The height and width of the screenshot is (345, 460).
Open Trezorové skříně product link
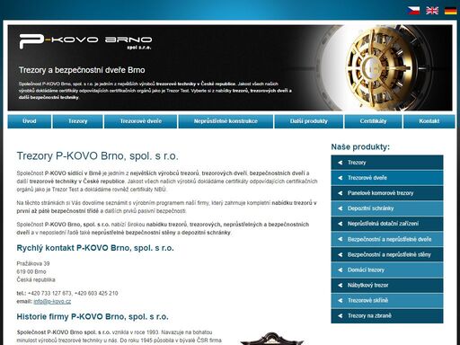pos(387,300)
